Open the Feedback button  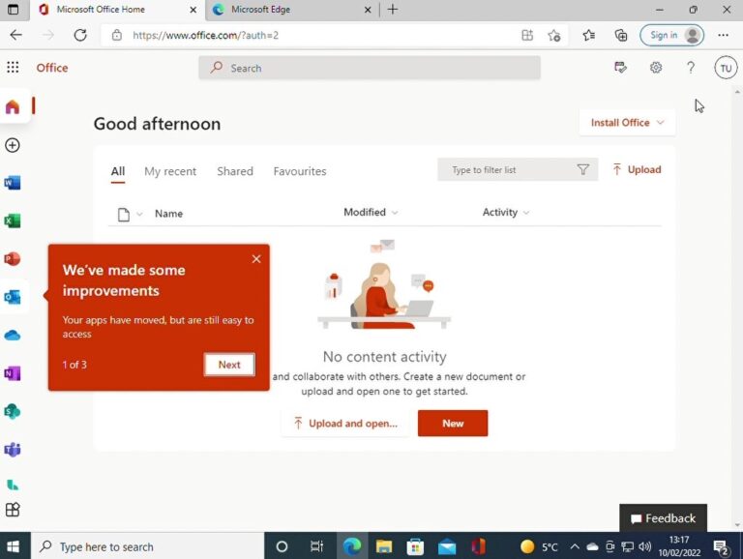tap(663, 518)
